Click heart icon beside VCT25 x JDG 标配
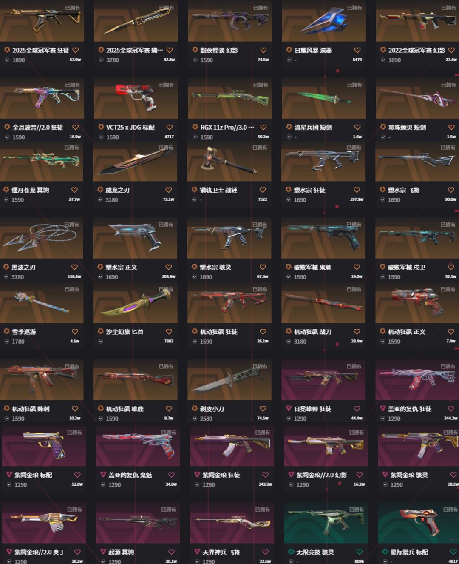Screen dimensions: 459x564 pyautogui.click(x=170, y=127)
